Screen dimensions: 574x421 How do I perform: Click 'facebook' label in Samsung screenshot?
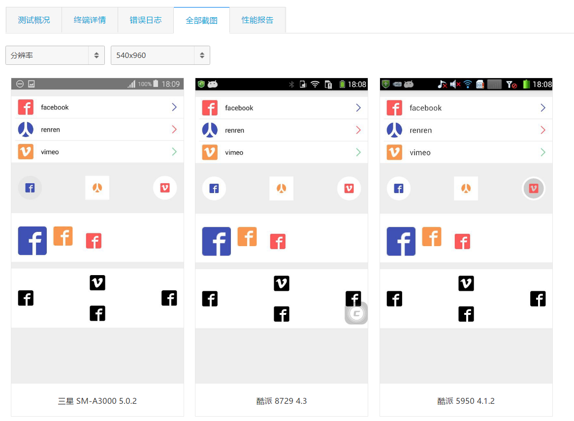click(x=55, y=107)
